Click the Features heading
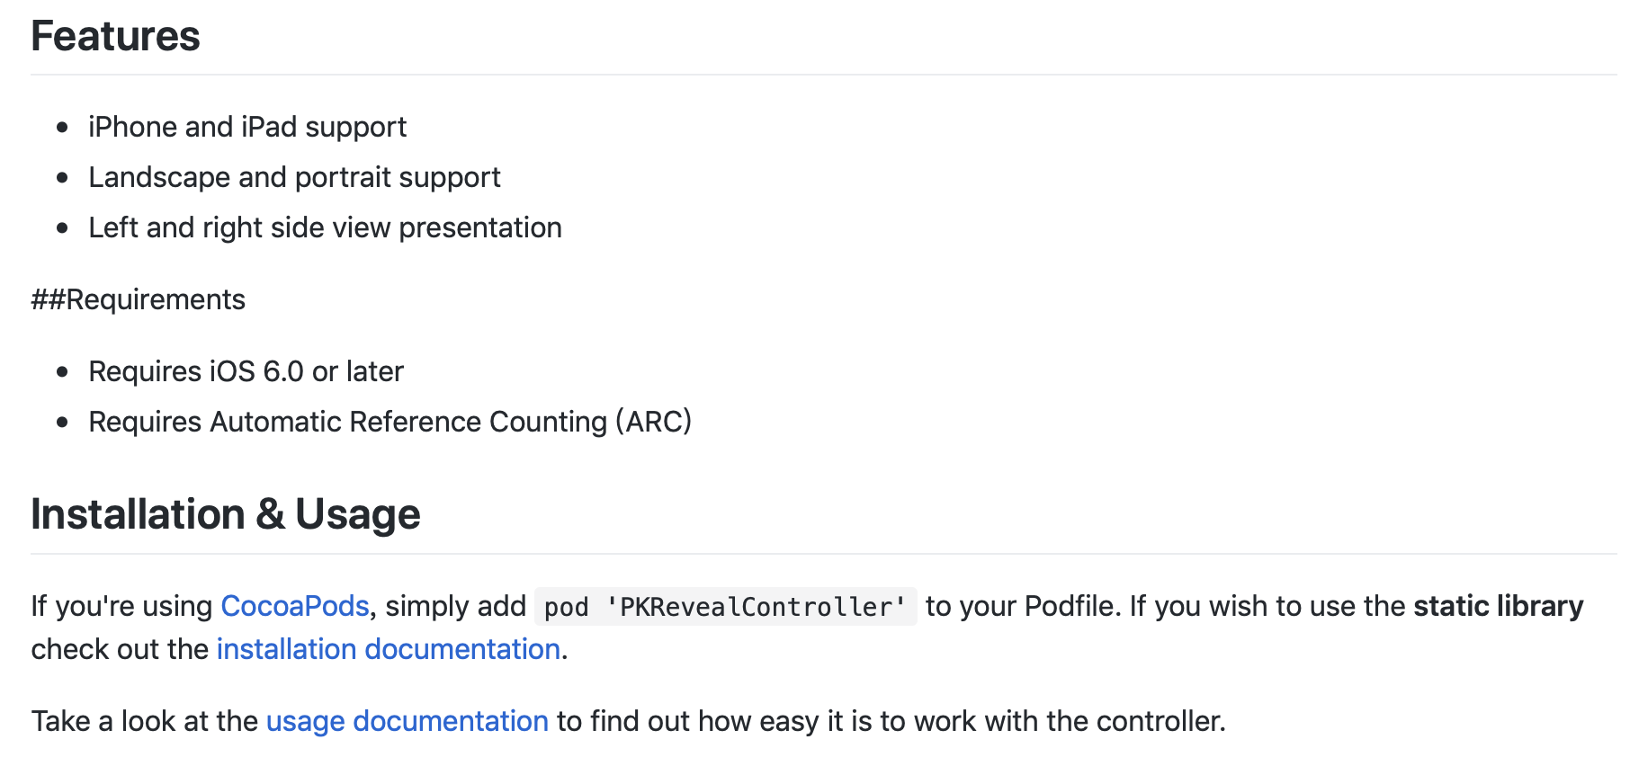The width and height of the screenshot is (1630, 766). (x=115, y=37)
